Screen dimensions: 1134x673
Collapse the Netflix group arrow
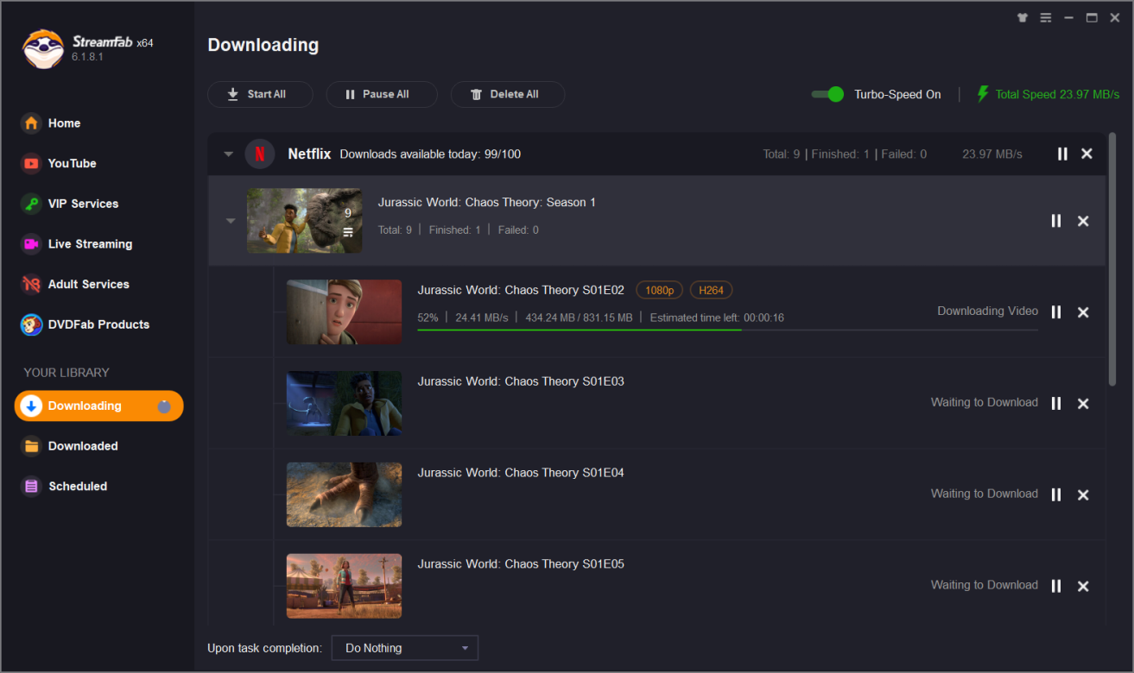pos(229,154)
